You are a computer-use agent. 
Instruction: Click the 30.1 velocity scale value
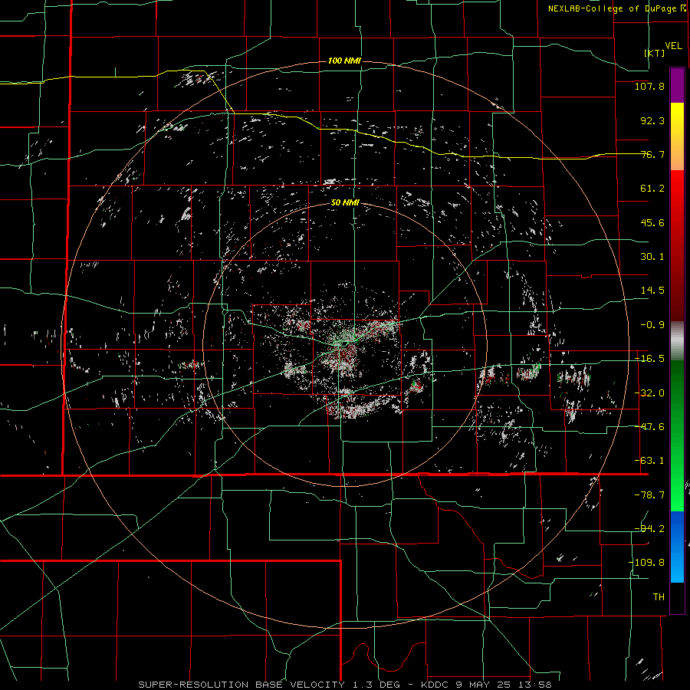click(652, 257)
